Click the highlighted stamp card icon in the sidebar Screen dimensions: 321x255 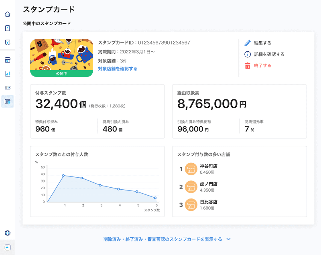7,101
